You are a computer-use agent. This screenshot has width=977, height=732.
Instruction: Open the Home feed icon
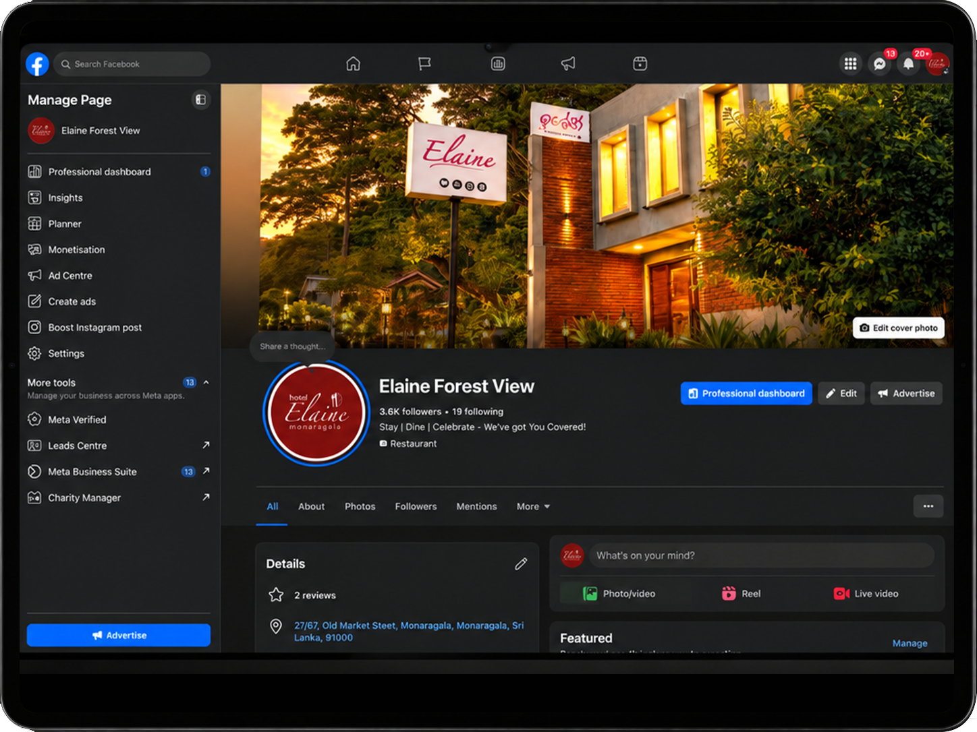tap(353, 63)
